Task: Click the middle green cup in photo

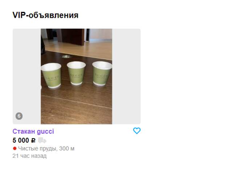Action: point(76,73)
